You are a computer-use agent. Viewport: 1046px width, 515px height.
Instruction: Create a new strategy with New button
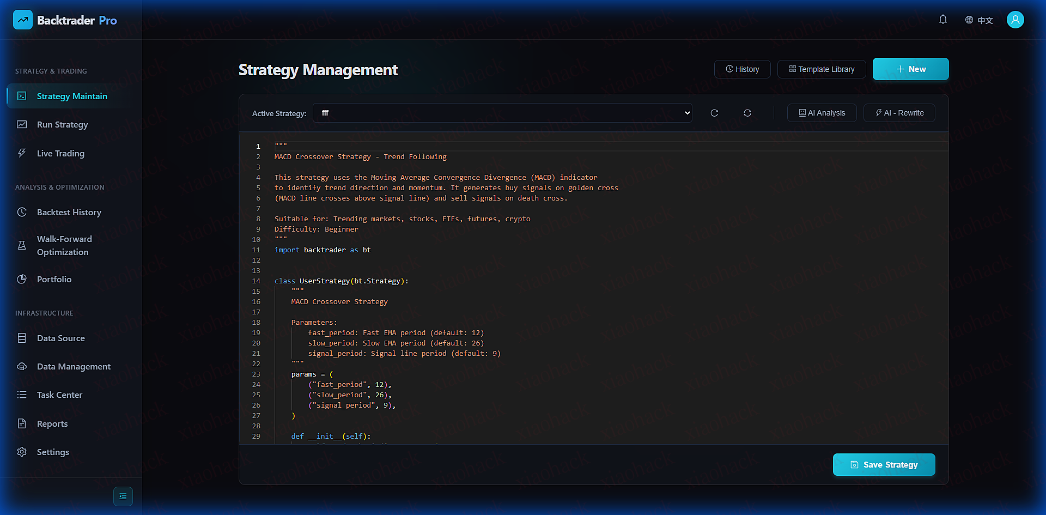coord(910,69)
